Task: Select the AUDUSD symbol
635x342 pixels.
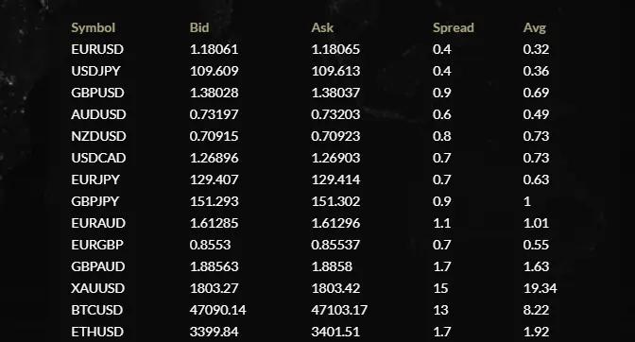Action: [98, 114]
